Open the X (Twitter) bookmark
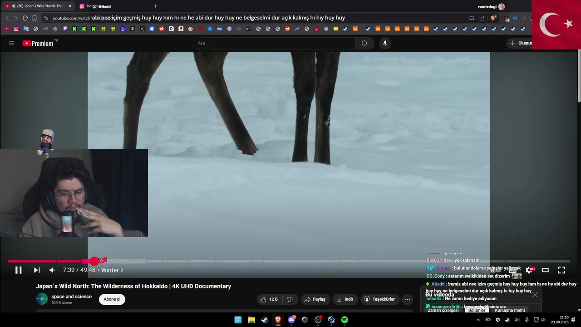Image resolution: width=581 pixels, height=327 pixels. [x=142, y=29]
